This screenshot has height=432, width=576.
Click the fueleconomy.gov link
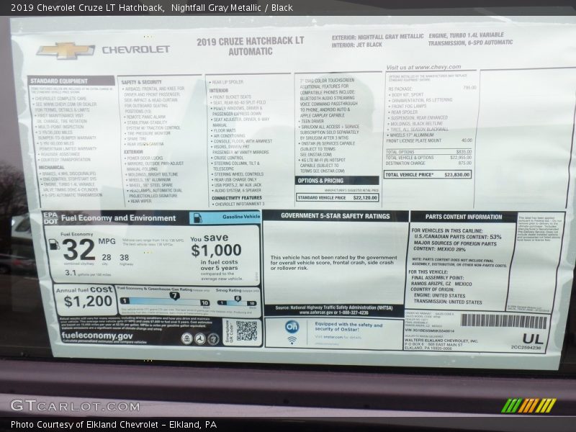97,336
